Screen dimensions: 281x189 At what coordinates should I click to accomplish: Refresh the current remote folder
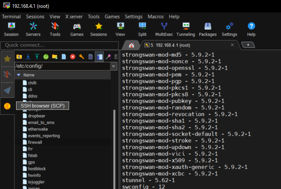(x=46, y=57)
